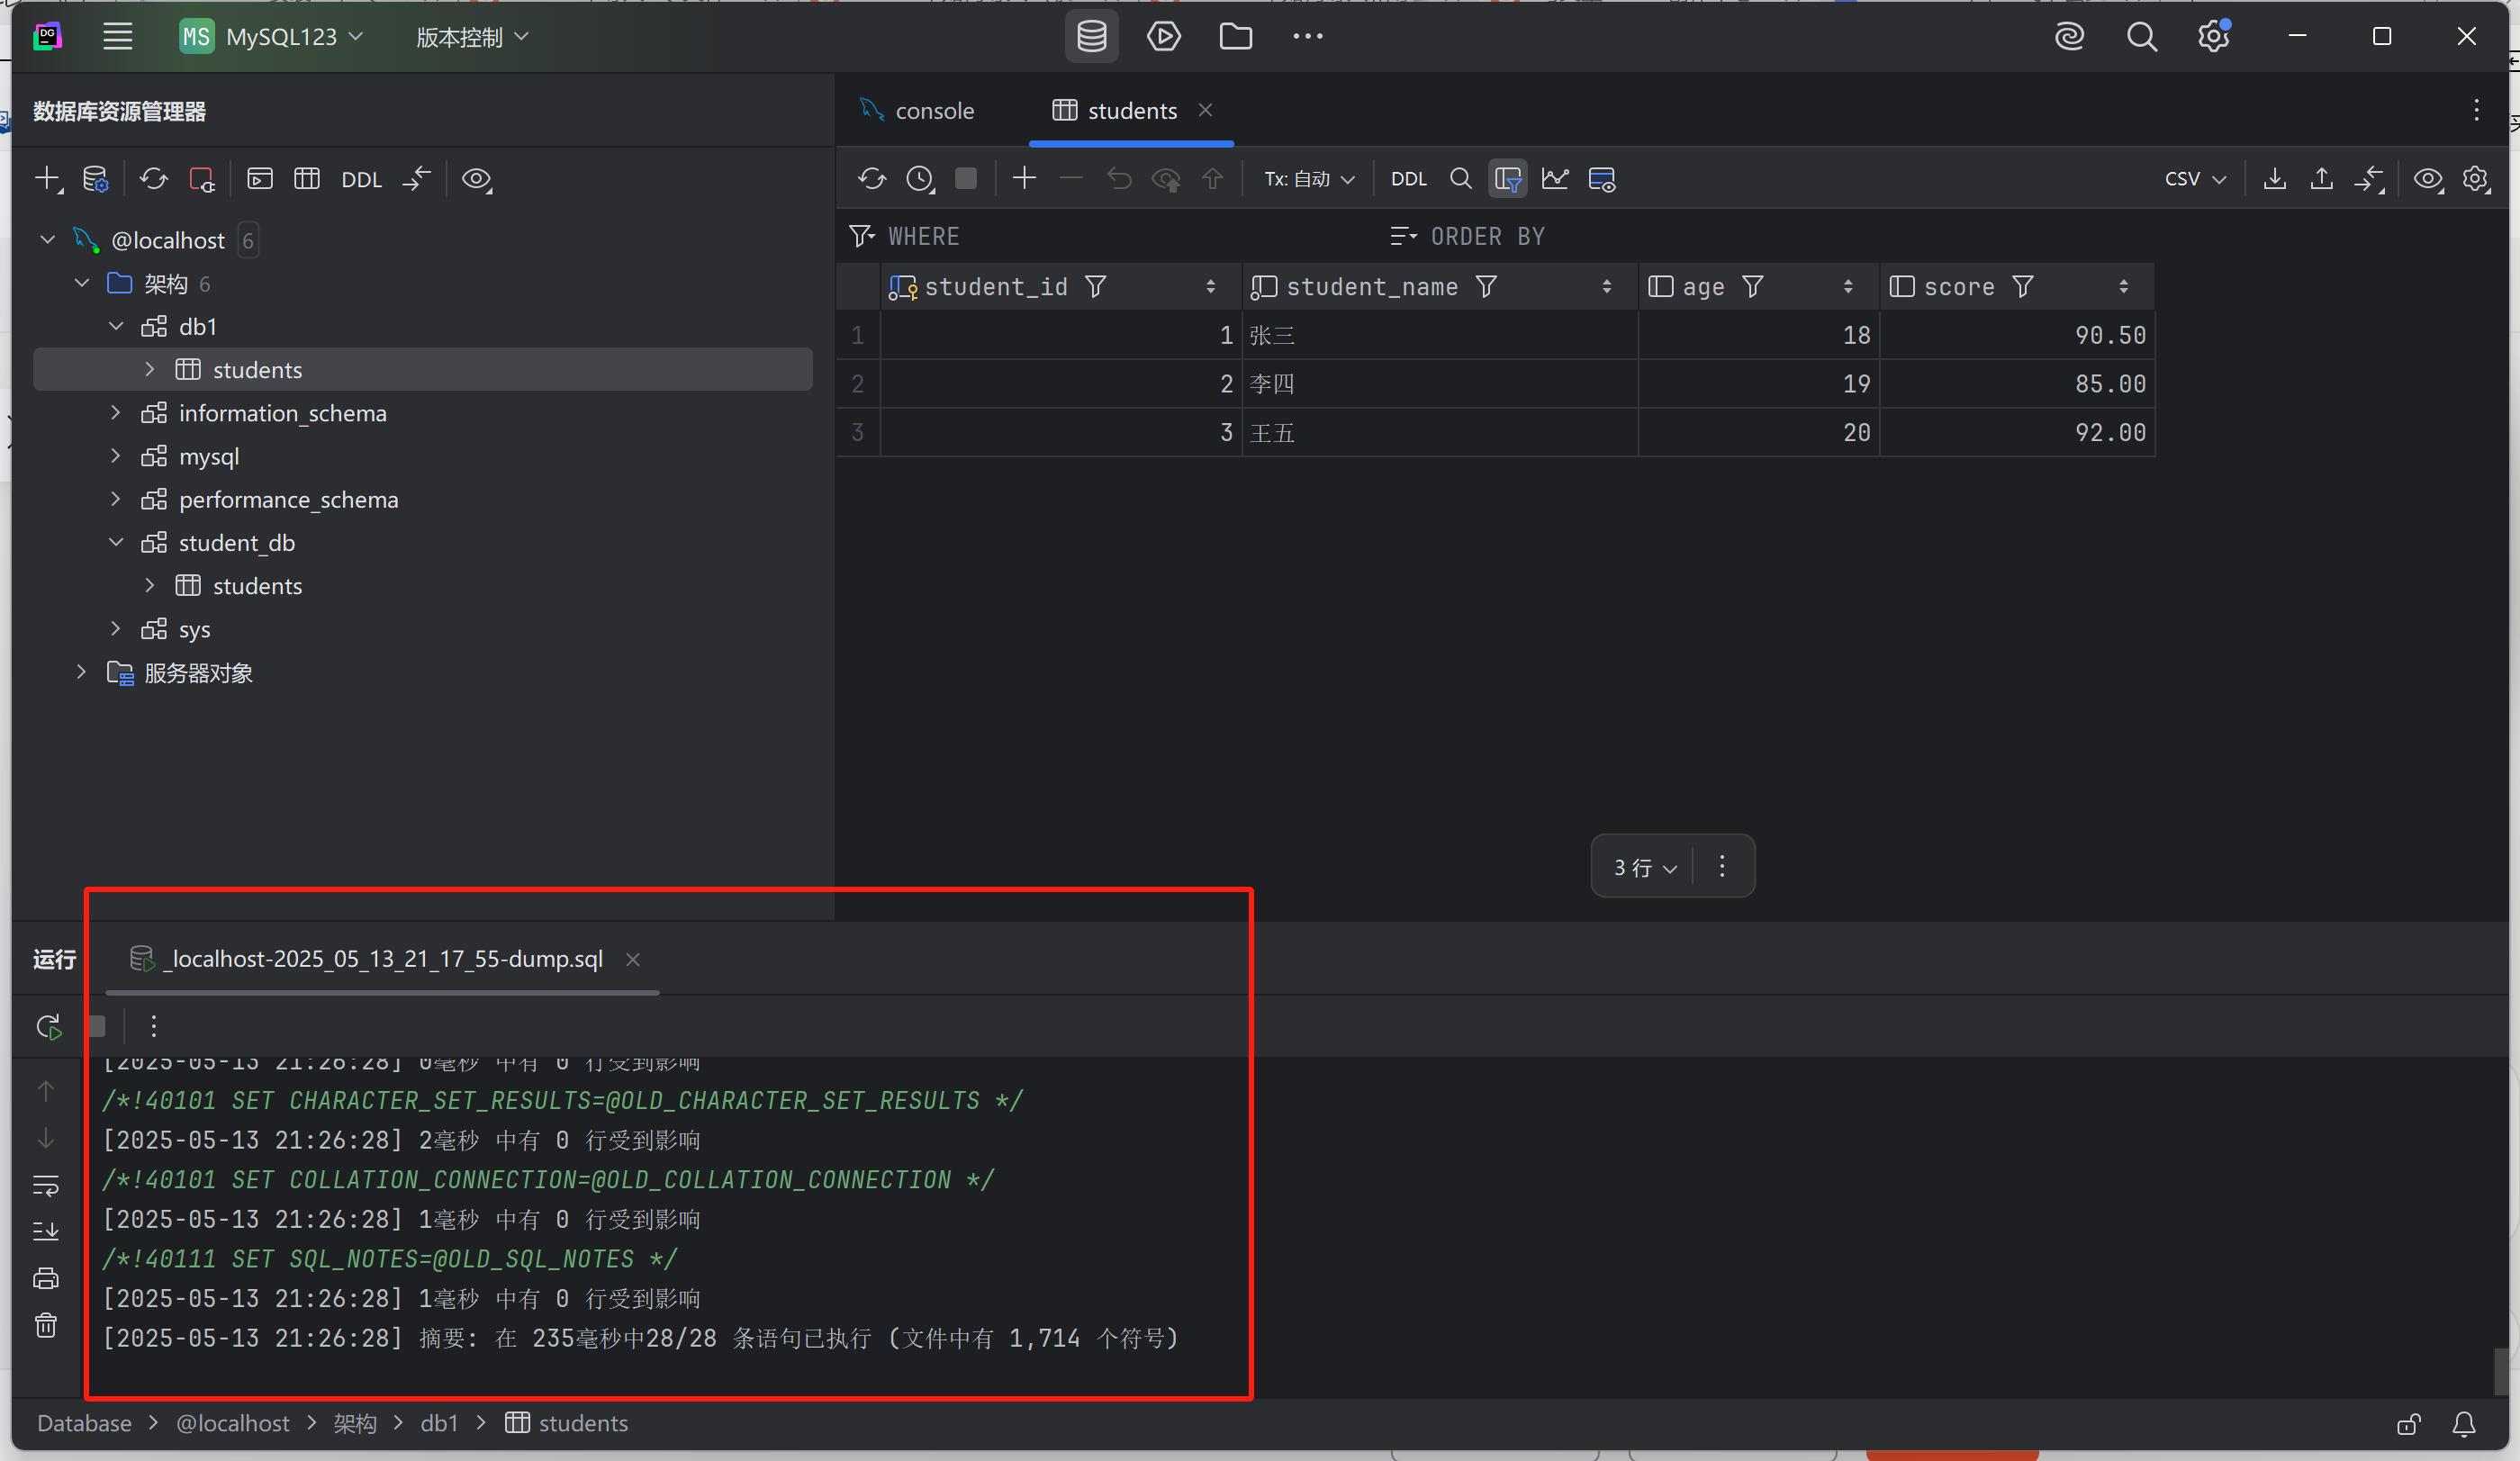Image resolution: width=2520 pixels, height=1461 pixels.
Task: Open the Files folder icon in title bar
Action: [x=1236, y=37]
